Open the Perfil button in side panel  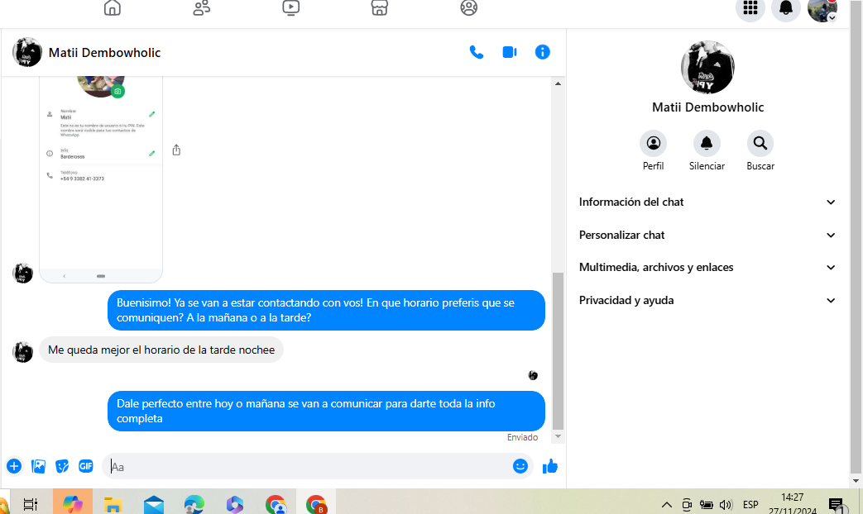653,144
